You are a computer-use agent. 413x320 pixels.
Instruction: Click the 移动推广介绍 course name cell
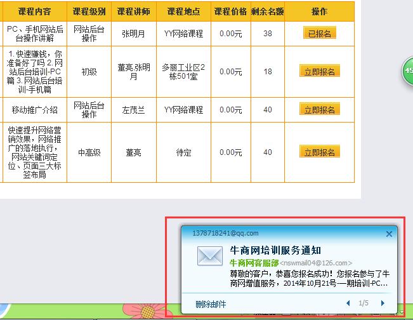tap(35, 110)
